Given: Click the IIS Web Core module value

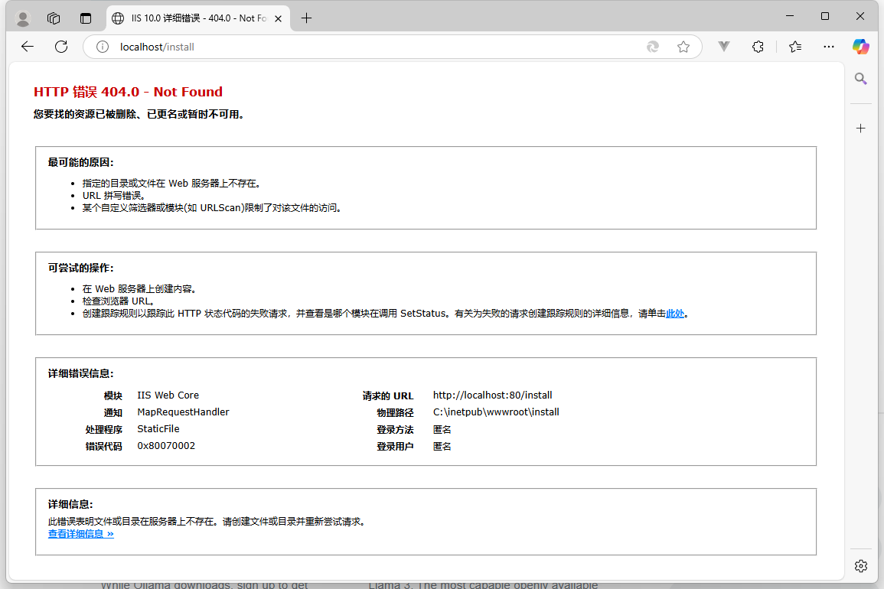Looking at the screenshot, I should coord(168,395).
